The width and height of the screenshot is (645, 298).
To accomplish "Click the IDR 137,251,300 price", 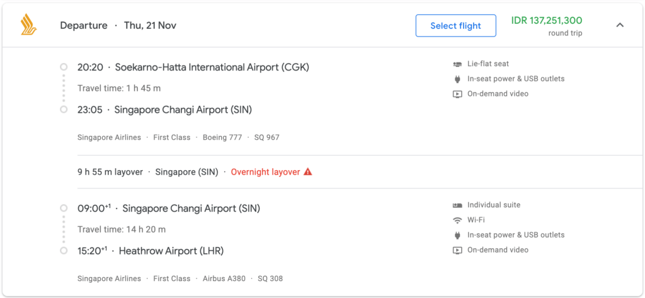I will pyautogui.click(x=547, y=21).
